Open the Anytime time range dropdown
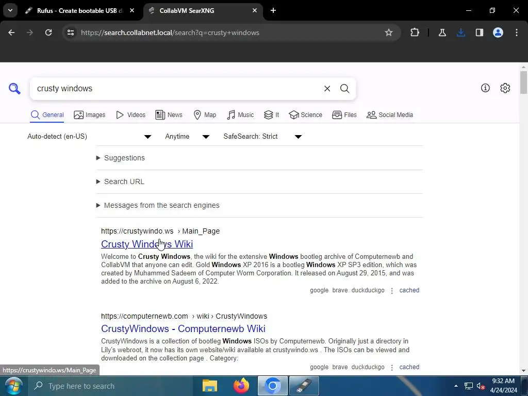The image size is (528, 396). coord(187,136)
